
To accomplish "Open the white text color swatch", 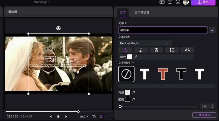I will (x=129, y=57).
